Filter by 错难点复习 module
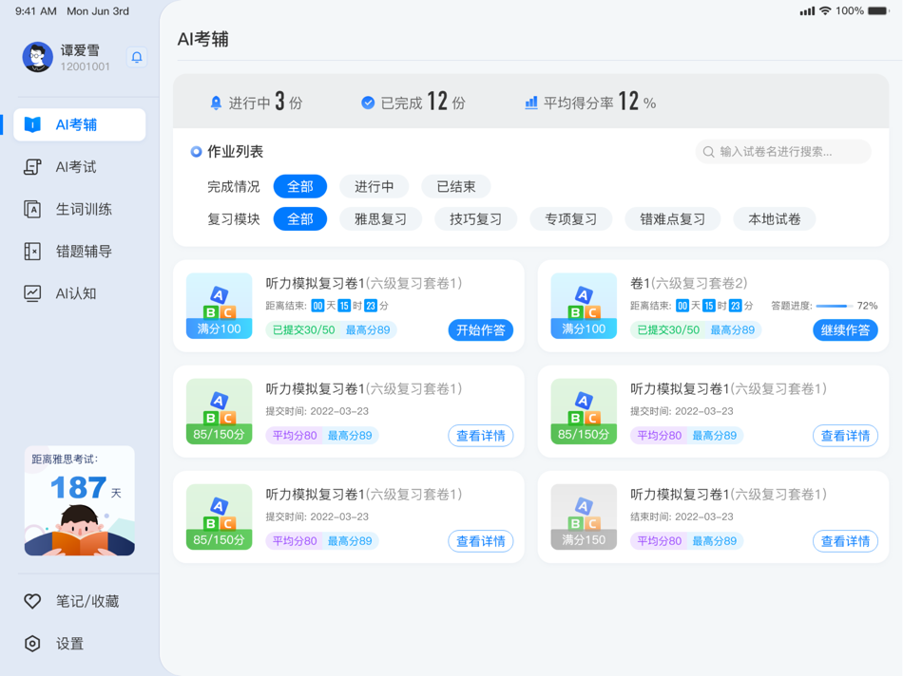 coord(673,219)
